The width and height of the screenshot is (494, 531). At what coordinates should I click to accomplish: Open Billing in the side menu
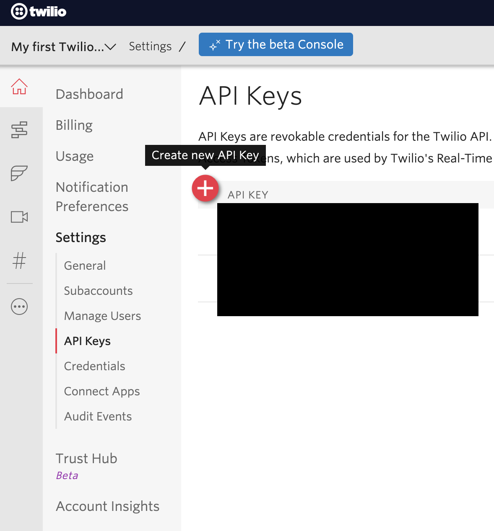point(74,125)
